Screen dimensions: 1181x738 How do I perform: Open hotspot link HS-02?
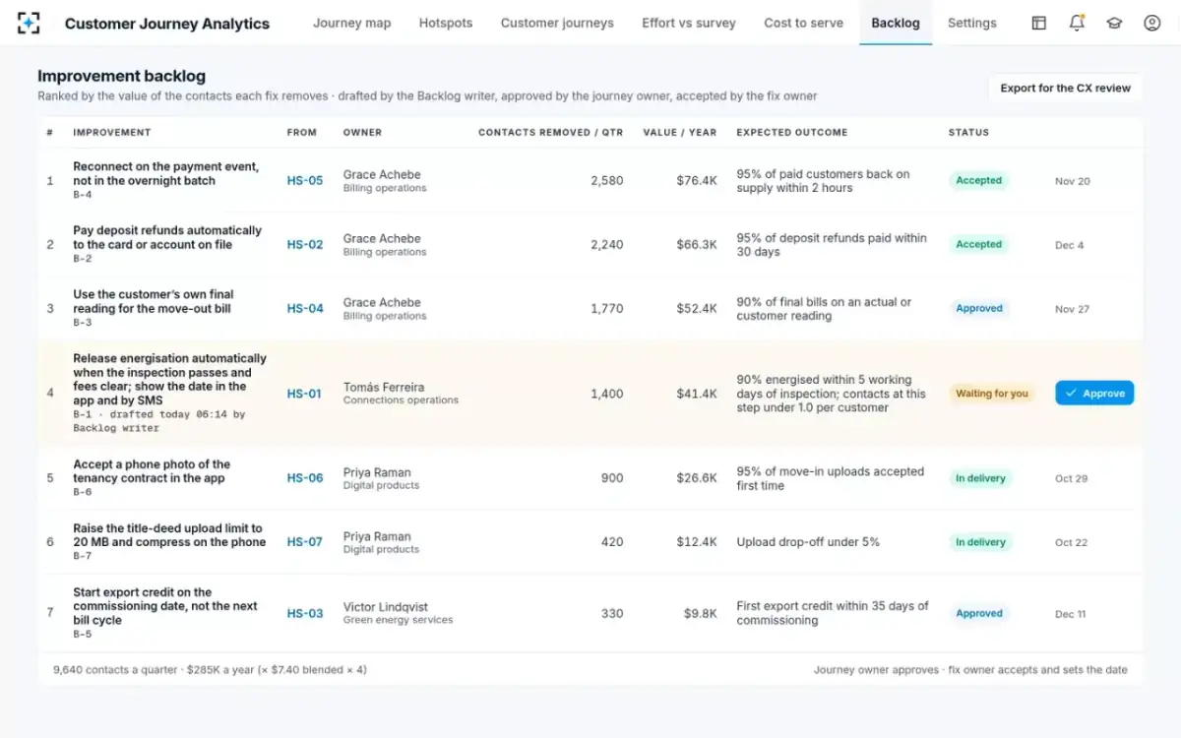pyautogui.click(x=305, y=245)
